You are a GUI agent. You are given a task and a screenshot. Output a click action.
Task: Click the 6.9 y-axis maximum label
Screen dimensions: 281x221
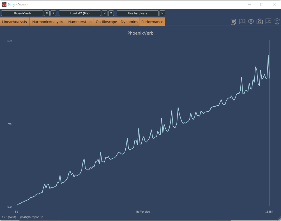point(9,41)
